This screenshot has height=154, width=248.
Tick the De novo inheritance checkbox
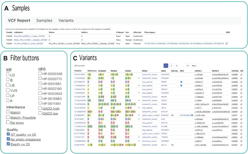pyautogui.click(x=8, y=123)
